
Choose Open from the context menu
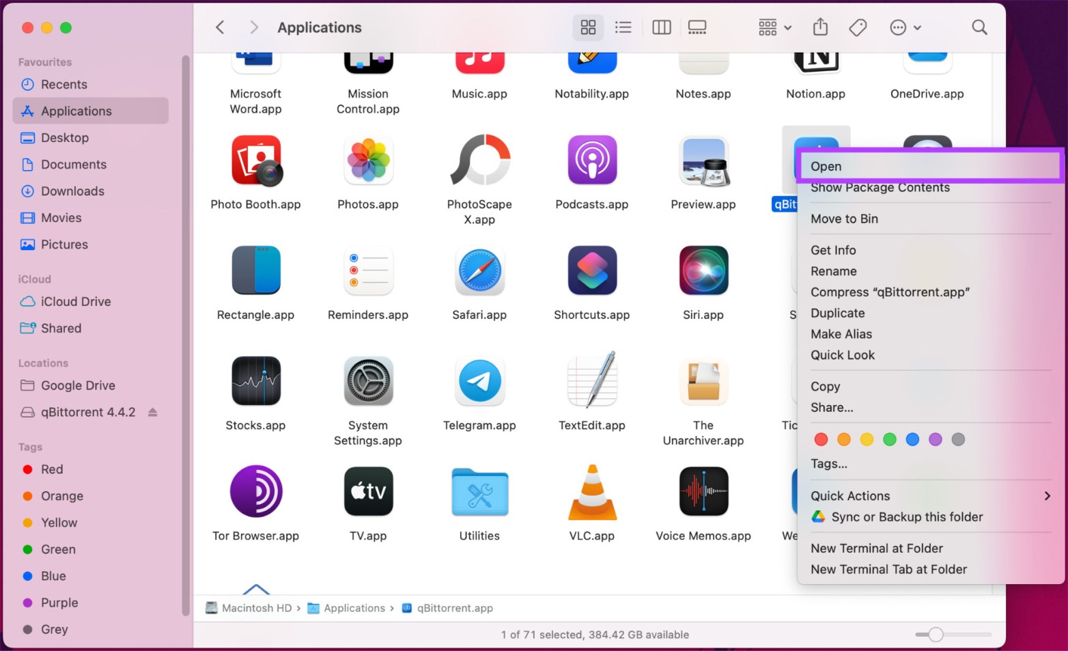tap(826, 166)
